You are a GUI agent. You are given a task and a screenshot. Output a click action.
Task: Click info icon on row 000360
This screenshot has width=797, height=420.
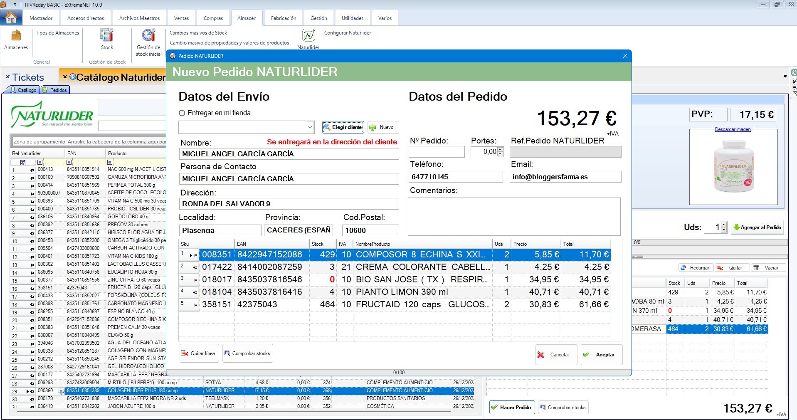[x=61, y=391]
